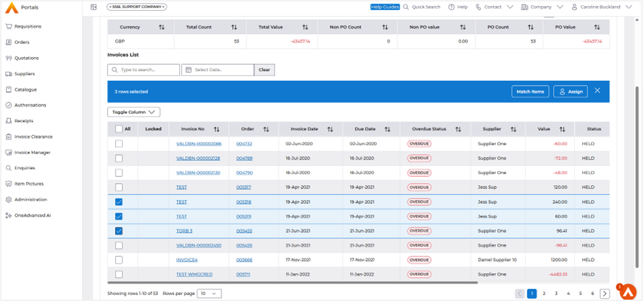Screen dimensions: 643x301
Task: Tick the All checkbox in table header
Action: pyautogui.click(x=119, y=129)
